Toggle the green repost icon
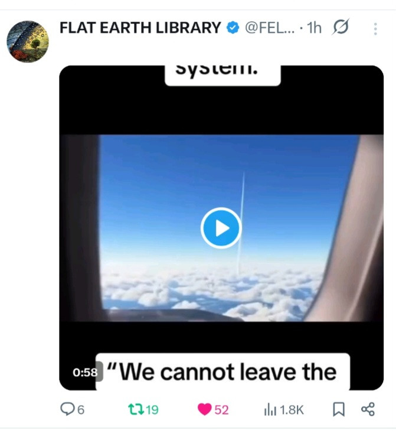The height and width of the screenshot is (431, 396). click(136, 409)
